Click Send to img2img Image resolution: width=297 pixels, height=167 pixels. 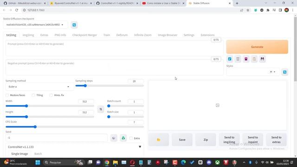tap(229, 140)
